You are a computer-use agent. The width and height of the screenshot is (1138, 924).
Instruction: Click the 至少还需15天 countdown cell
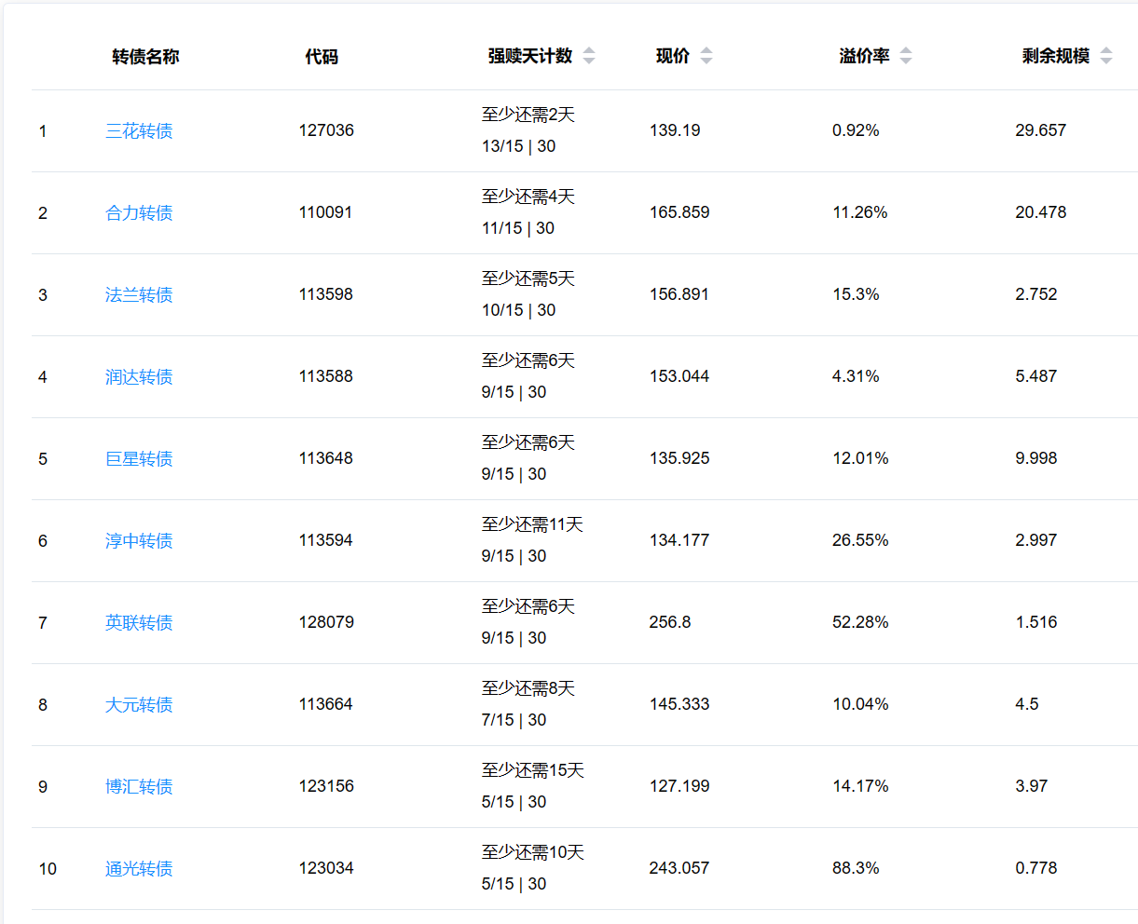click(x=532, y=770)
